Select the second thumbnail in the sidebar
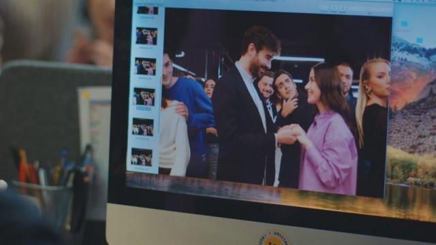The image size is (436, 245). pos(146,36)
